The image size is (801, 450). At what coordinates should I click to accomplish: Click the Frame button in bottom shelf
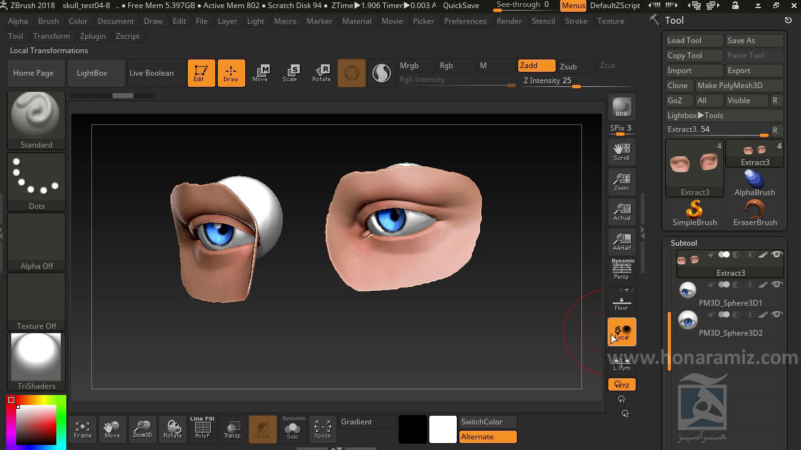83,429
